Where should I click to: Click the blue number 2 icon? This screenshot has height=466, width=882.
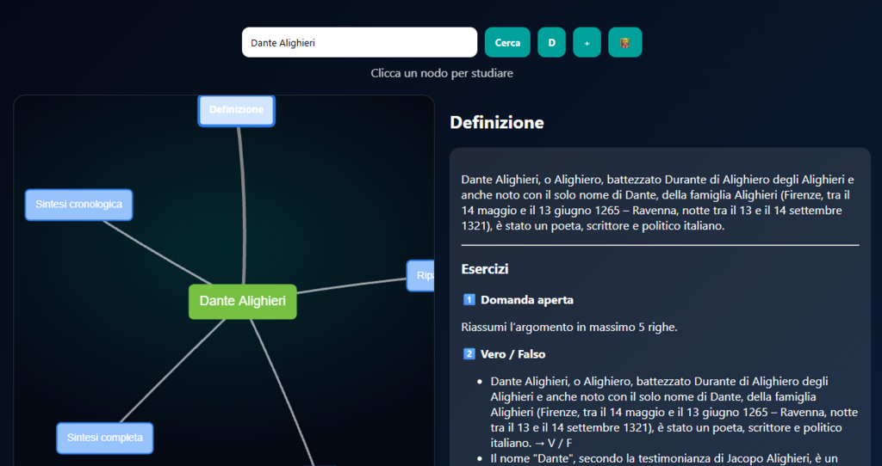point(469,353)
